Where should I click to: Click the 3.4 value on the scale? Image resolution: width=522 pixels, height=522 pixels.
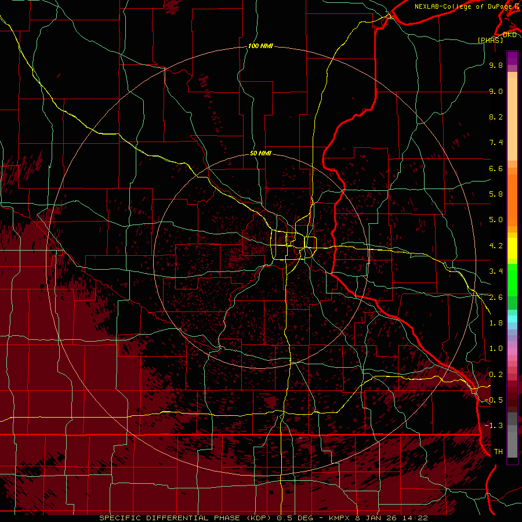tap(496, 271)
